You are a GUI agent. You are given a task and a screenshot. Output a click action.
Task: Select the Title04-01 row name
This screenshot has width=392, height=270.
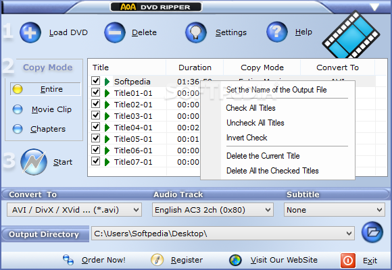point(133,128)
